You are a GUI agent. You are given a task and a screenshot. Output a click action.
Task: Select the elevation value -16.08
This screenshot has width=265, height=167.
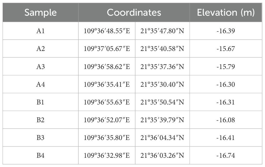[x=226, y=120]
